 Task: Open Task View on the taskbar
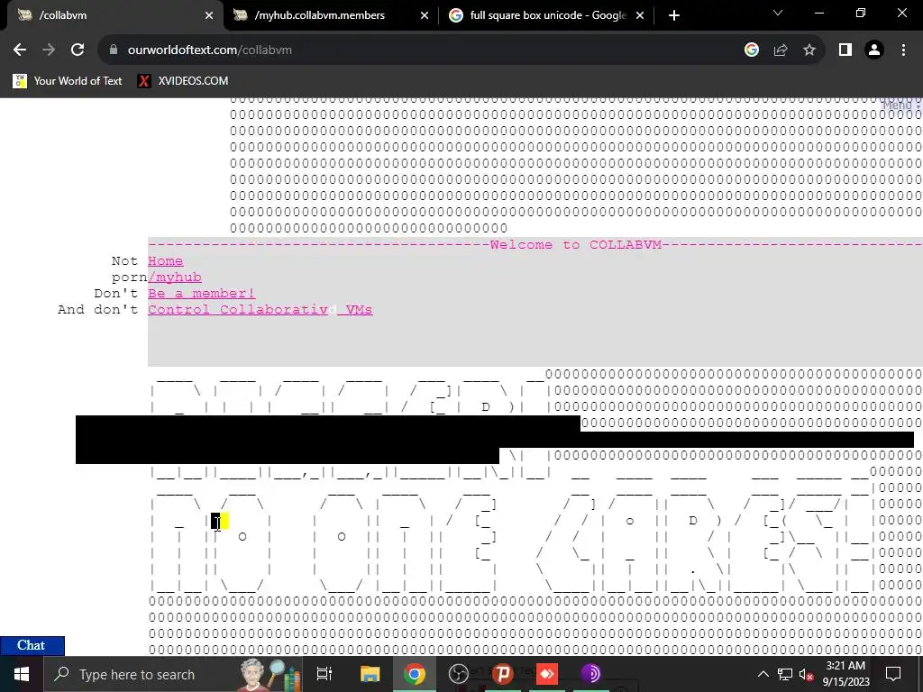(324, 674)
